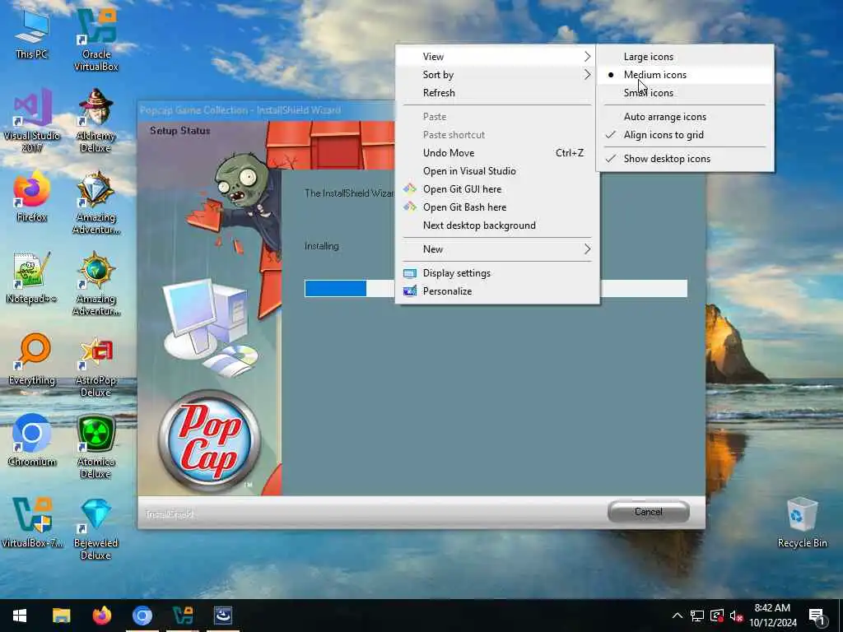This screenshot has width=843, height=632.
Task: Click the Popcap InstallShield Wizard title bar
Action: tap(266, 111)
